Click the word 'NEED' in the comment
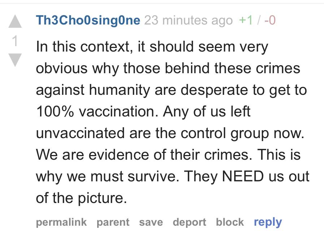 243,176
